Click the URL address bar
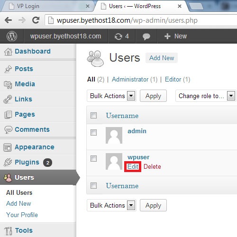This screenshot has height=237, width=237. [141, 20]
